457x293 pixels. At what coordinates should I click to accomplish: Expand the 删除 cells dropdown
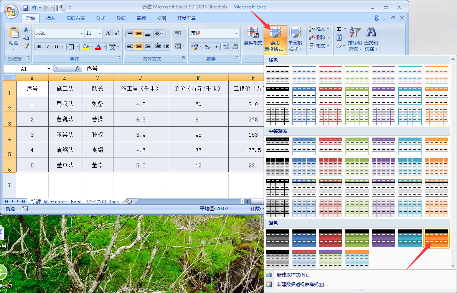tap(328, 37)
